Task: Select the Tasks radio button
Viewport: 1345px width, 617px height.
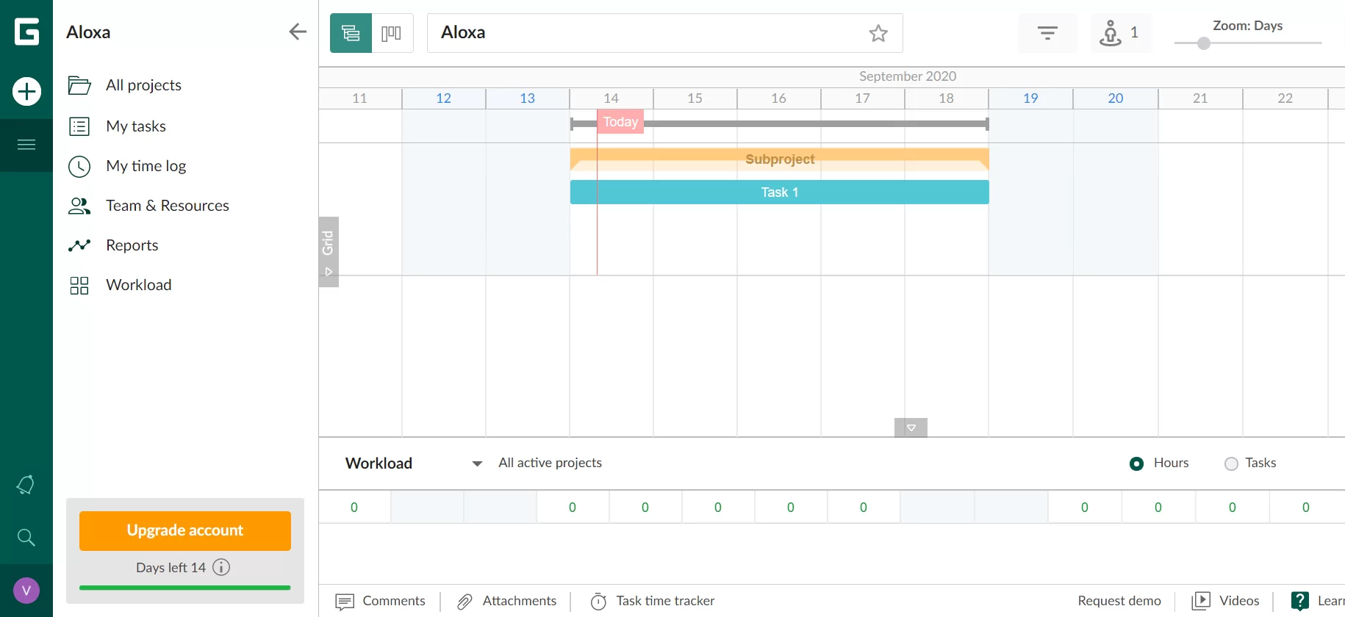Action: click(x=1231, y=463)
